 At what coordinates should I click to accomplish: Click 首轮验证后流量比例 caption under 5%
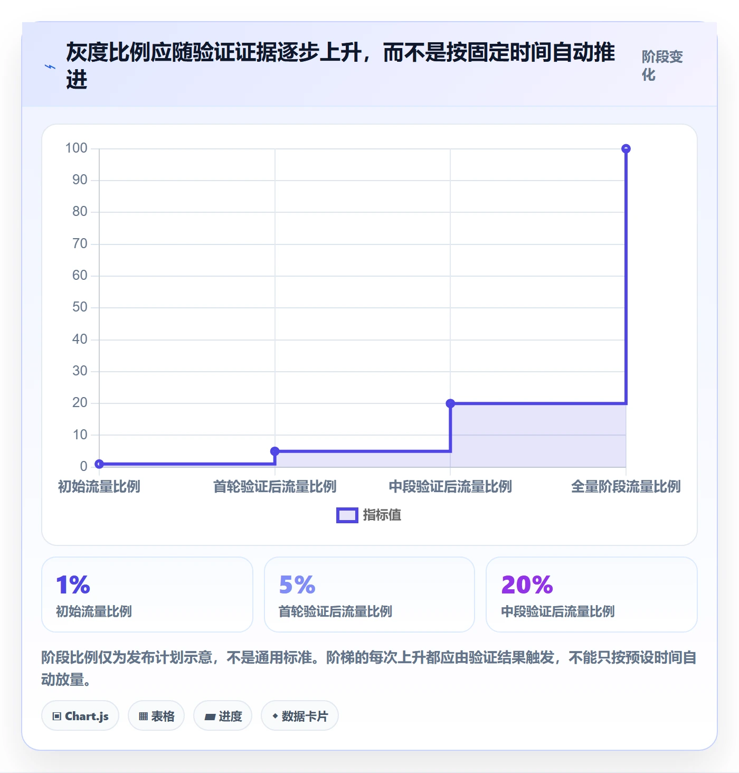[335, 611]
